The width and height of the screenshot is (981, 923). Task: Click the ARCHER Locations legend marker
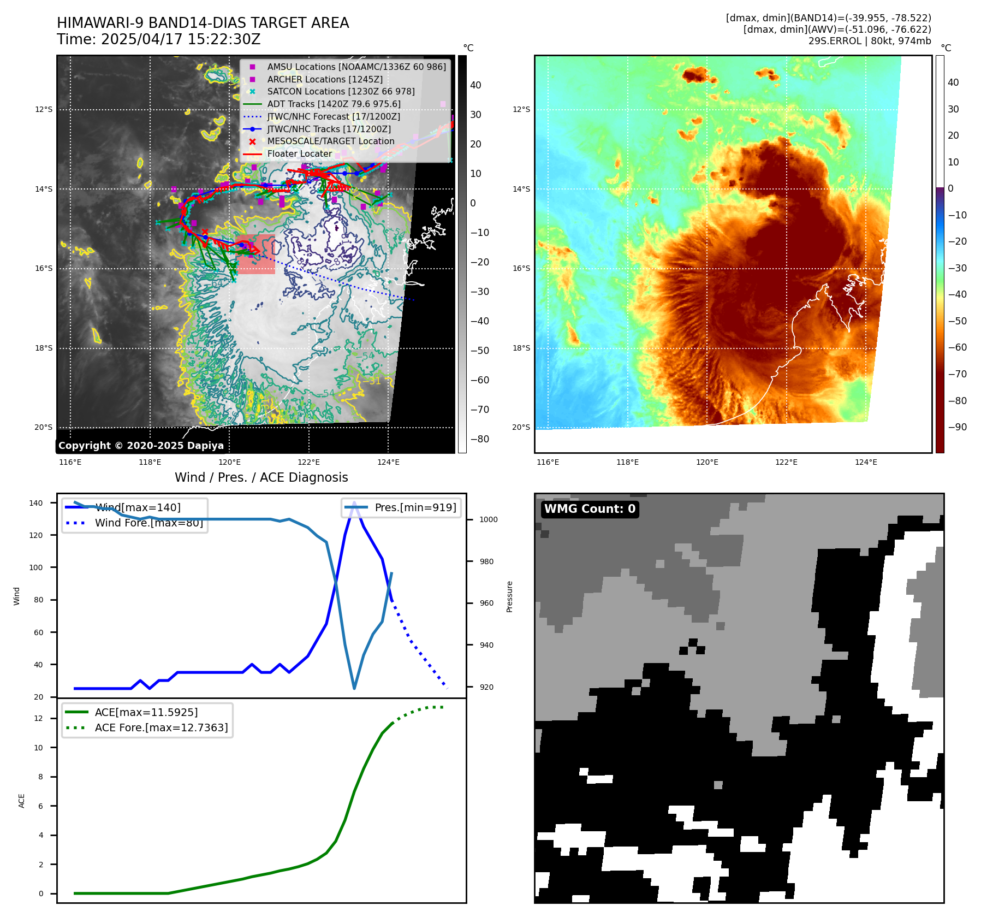pyautogui.click(x=252, y=79)
